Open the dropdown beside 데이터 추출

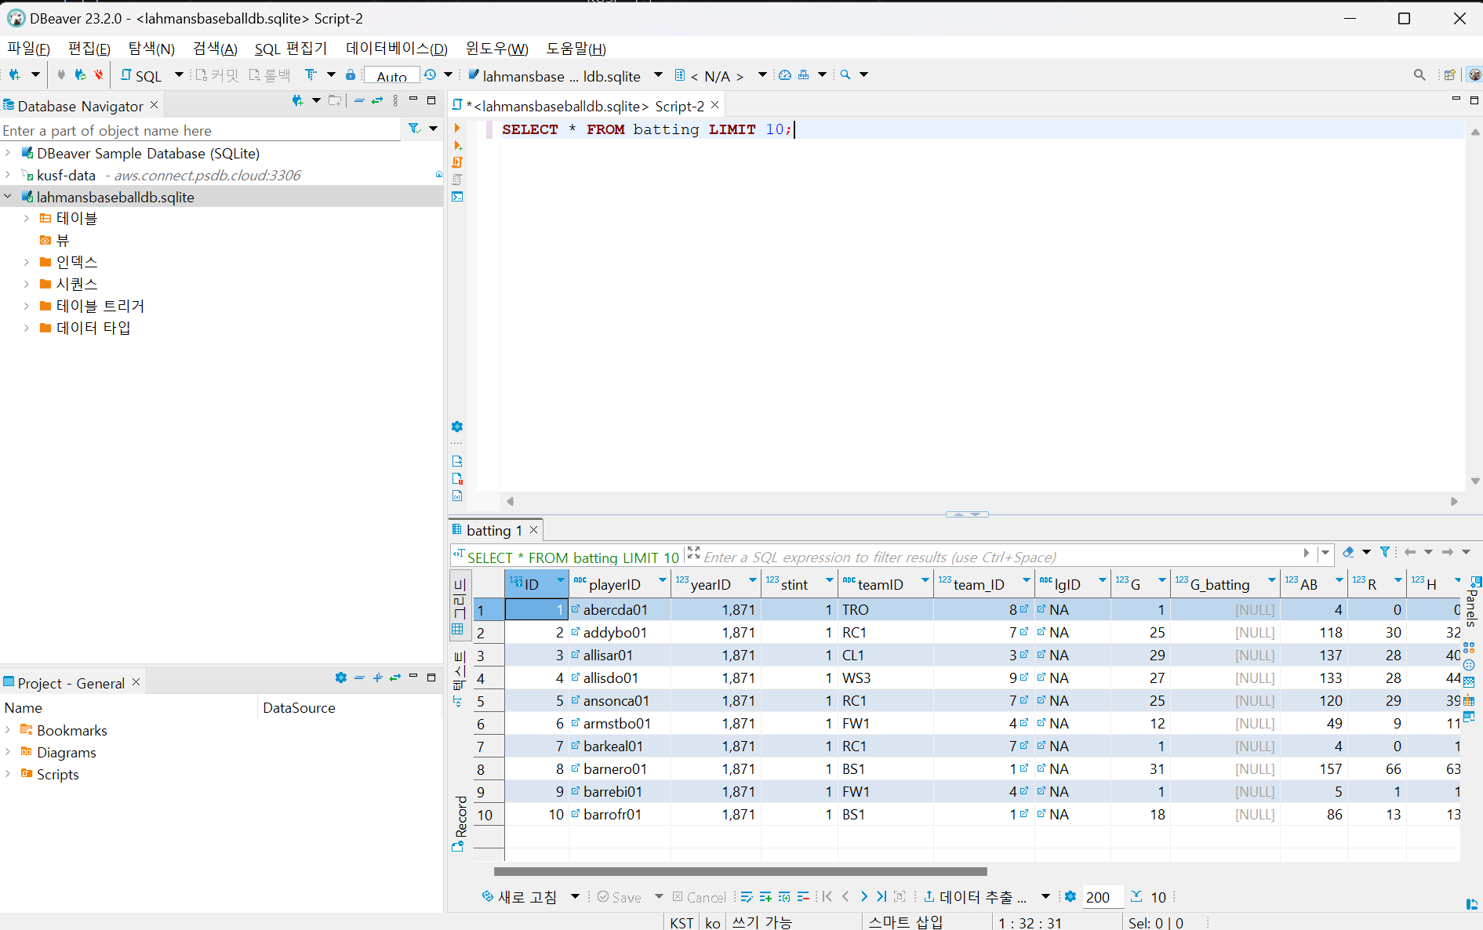click(x=1045, y=896)
